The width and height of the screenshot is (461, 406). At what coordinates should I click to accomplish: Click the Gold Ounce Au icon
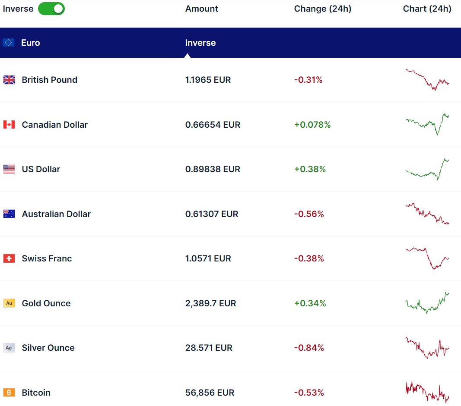(x=9, y=303)
